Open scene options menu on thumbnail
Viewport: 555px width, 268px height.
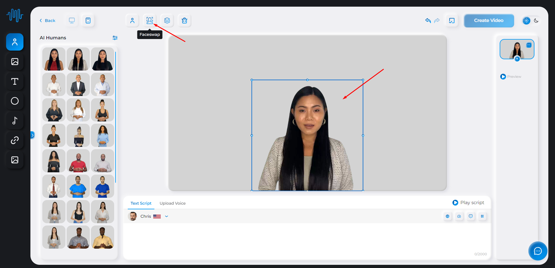[529, 45]
